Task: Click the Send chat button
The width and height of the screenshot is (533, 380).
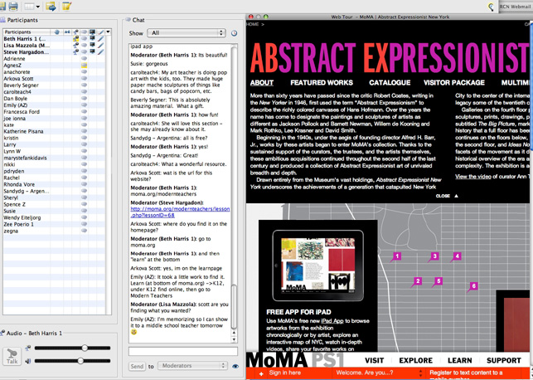Action: (x=137, y=366)
